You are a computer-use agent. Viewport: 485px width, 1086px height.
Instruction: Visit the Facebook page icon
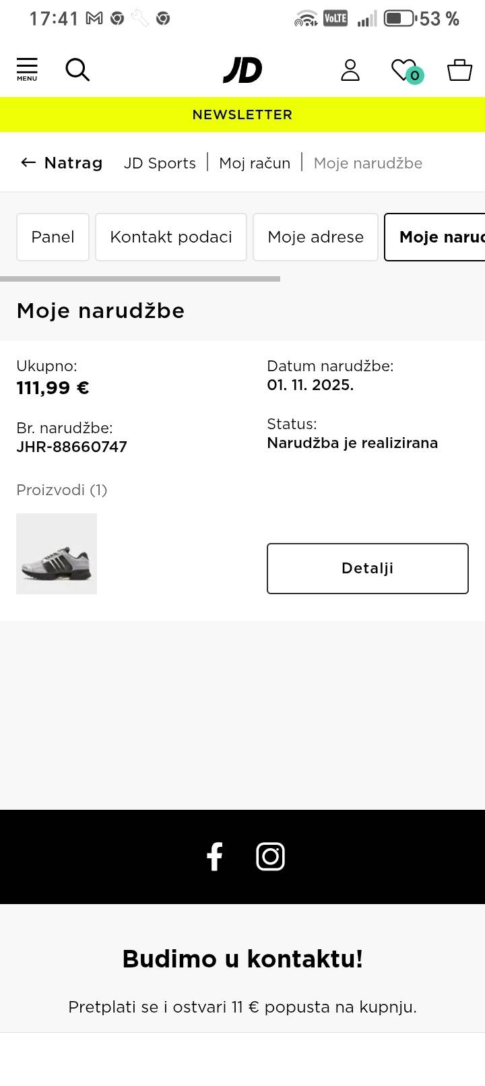pyautogui.click(x=215, y=857)
